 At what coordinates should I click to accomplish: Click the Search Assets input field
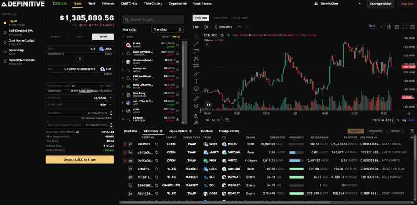154,20
